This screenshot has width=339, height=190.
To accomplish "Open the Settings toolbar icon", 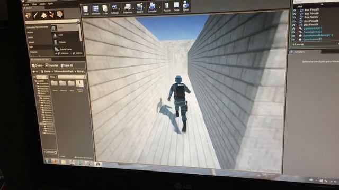I will (x=114, y=9).
